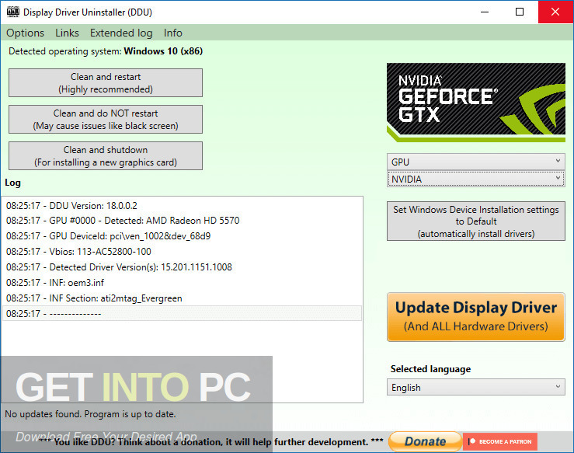The width and height of the screenshot is (574, 453).
Task: Click the Donate button
Action: click(425, 441)
